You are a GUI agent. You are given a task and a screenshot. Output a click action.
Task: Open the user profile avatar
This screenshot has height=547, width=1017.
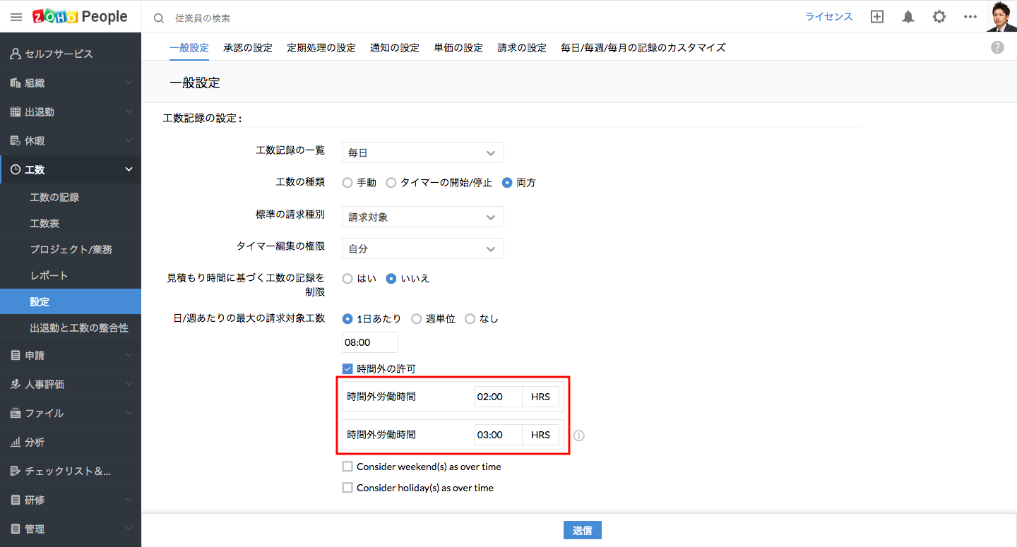coord(1001,17)
